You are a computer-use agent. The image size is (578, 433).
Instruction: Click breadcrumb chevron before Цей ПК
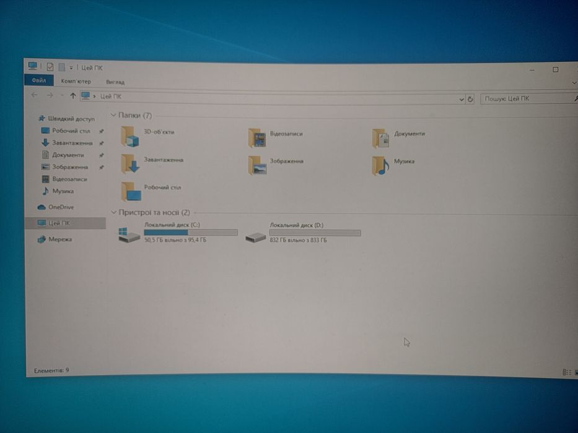click(x=95, y=96)
